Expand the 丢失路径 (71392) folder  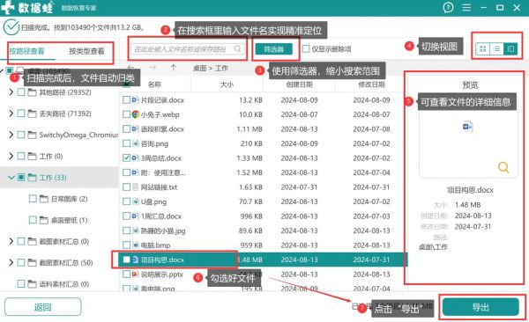click(11, 113)
